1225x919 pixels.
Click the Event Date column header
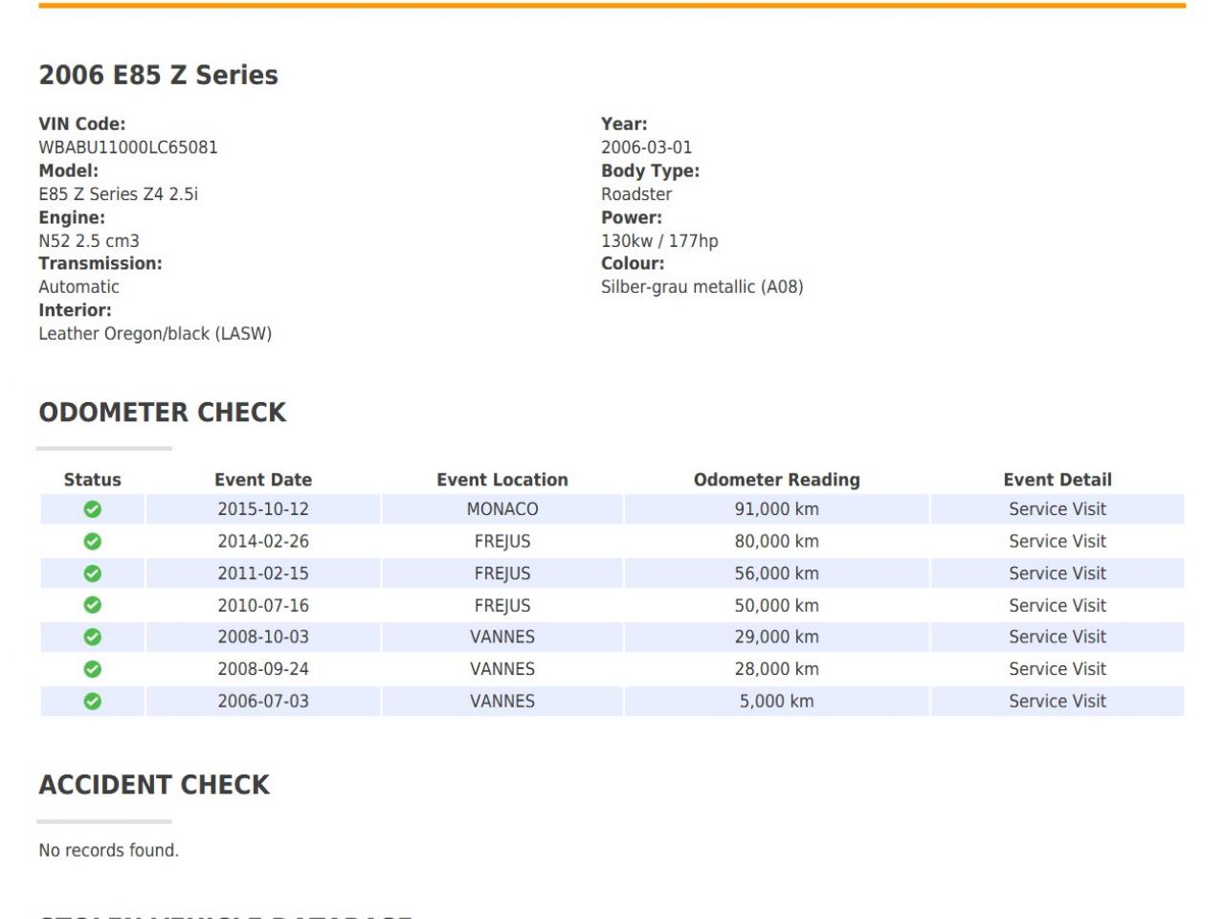[x=263, y=480]
